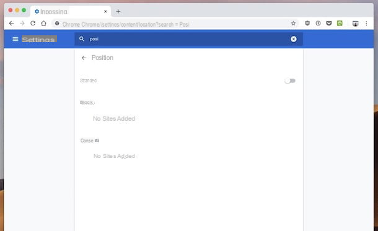Open the shield extension icon
378x231 pixels.
(307, 23)
